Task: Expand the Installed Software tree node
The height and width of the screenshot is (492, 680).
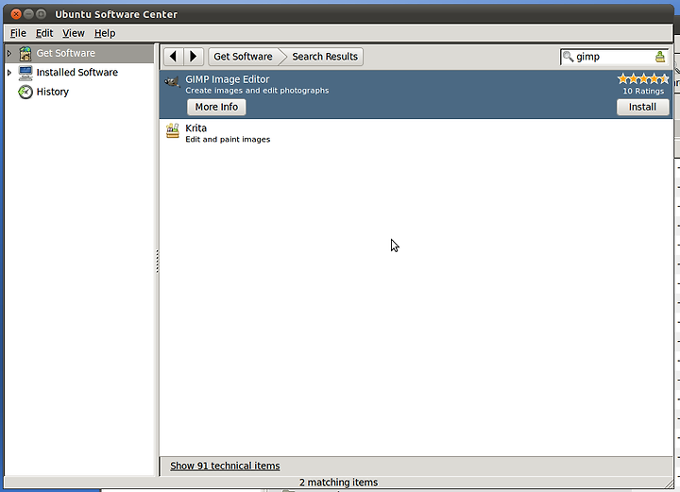Action: tap(9, 73)
